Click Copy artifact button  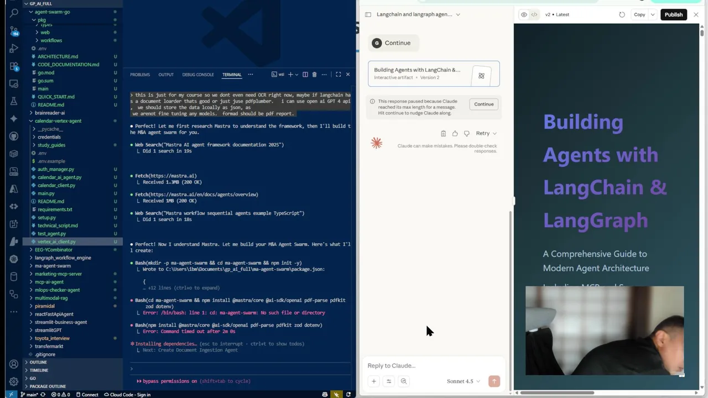pos(639,14)
